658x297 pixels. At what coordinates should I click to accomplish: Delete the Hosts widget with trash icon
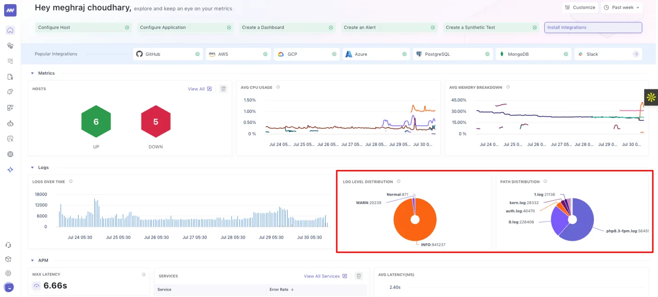(x=223, y=89)
